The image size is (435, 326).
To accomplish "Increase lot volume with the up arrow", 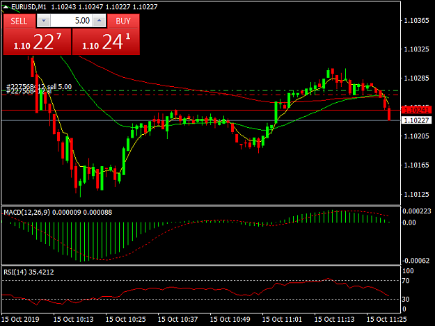I will click(100, 21).
